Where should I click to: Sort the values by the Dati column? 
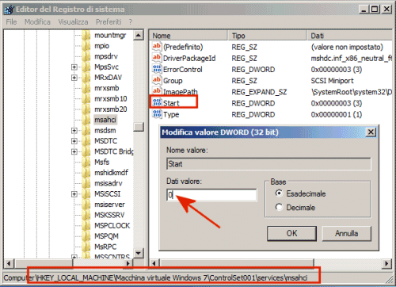(x=349, y=36)
